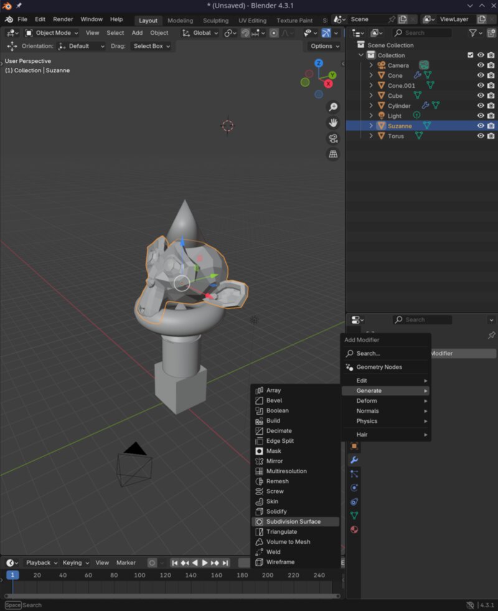This screenshot has height=611, width=498.
Task: Click the Z axis gizmo ball
Action: pyautogui.click(x=319, y=63)
